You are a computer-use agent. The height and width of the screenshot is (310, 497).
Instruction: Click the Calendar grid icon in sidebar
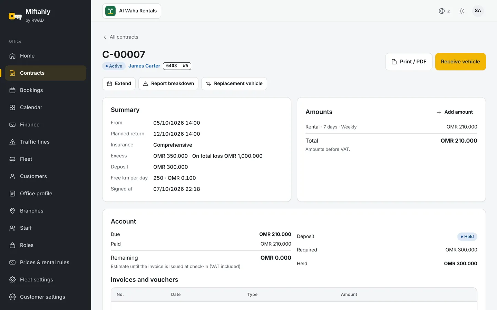click(12, 107)
